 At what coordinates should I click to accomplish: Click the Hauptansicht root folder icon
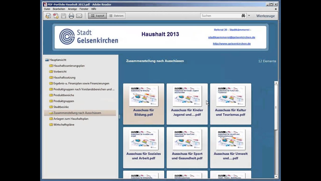coord(47,60)
